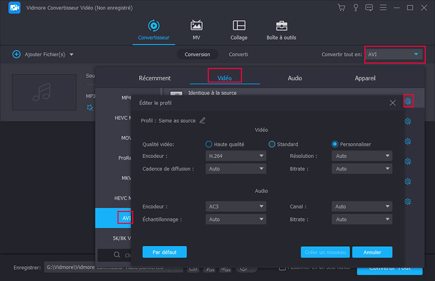The height and width of the screenshot is (281, 435).
Task: Open the MV module
Action: click(x=196, y=30)
